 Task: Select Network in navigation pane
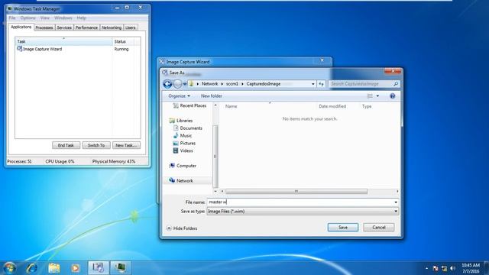pyautogui.click(x=181, y=181)
